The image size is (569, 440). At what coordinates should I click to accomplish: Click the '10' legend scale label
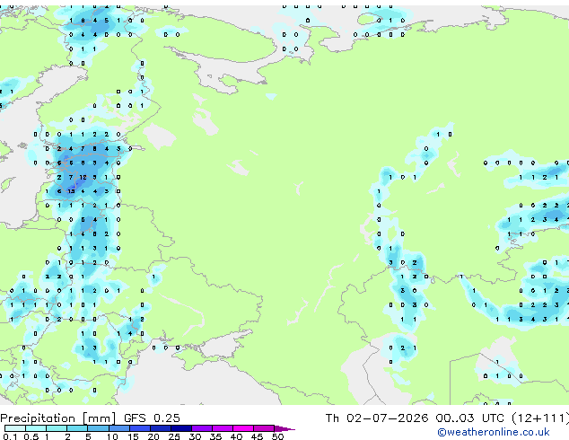point(112,436)
